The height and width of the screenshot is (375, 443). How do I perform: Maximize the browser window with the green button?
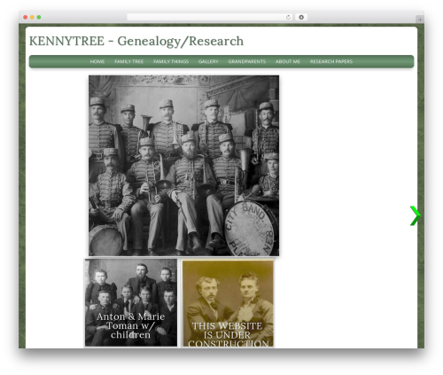click(x=39, y=17)
